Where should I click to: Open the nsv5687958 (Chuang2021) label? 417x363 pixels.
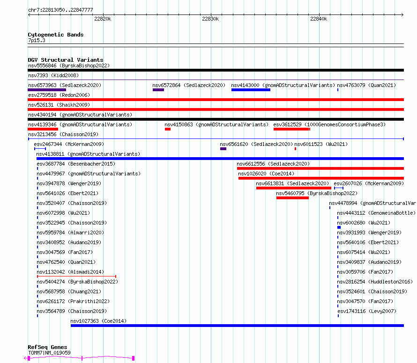tap(69, 291)
